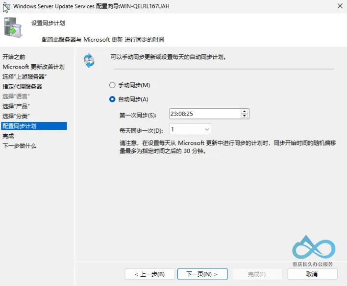The width and height of the screenshot is (347, 286).
Task: Click the 取消 cancel button
Action: tap(313, 274)
